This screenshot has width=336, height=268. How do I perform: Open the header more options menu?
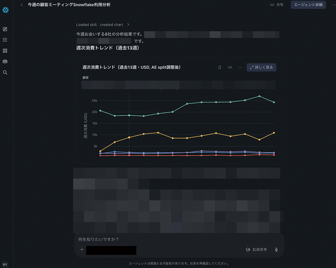[x=334, y=5]
